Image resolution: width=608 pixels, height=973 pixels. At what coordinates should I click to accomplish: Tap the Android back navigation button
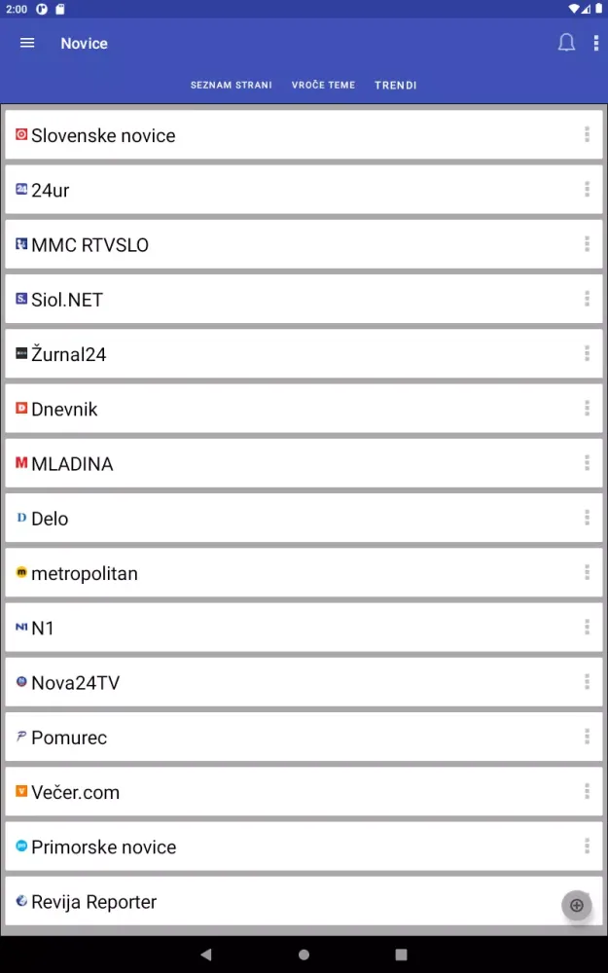[x=205, y=955]
